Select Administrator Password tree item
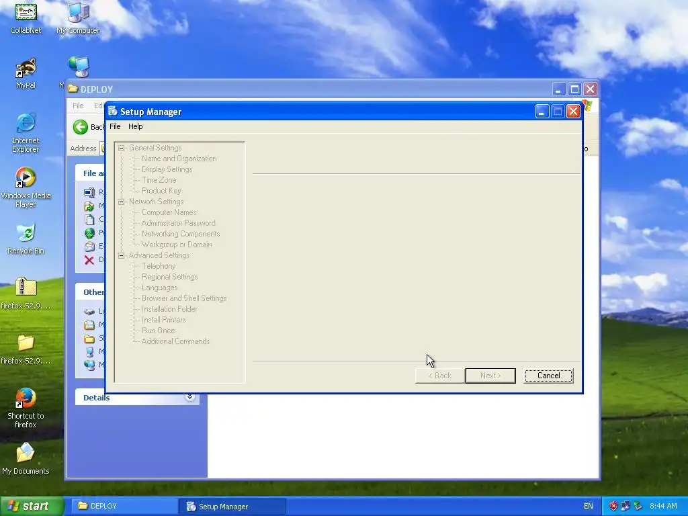 pos(178,223)
